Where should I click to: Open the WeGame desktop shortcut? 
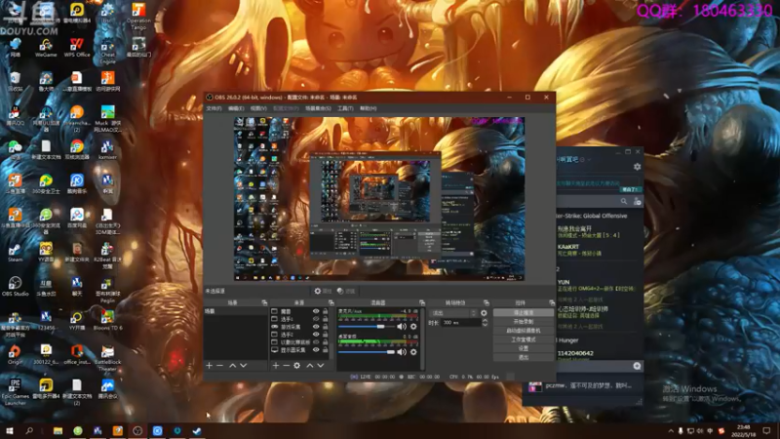point(46,48)
